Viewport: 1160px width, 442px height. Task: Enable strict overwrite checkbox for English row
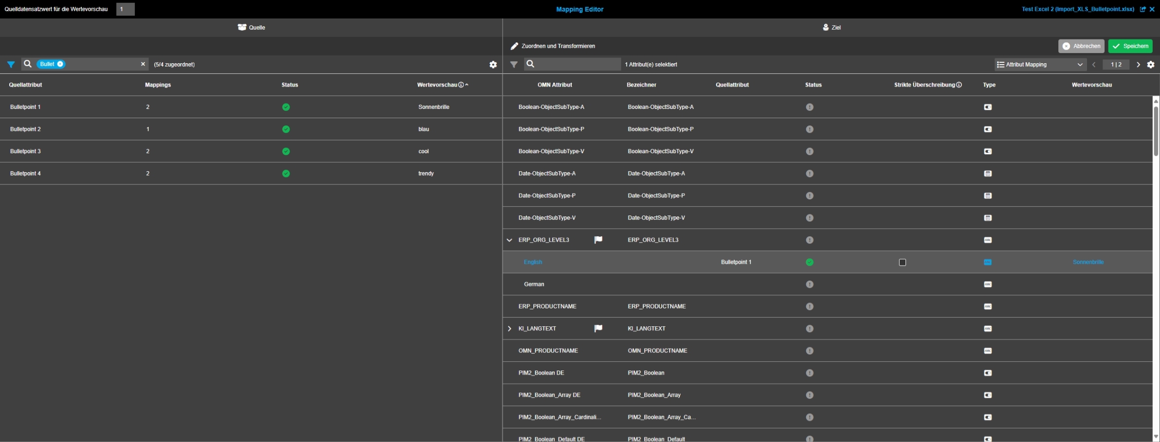click(903, 263)
